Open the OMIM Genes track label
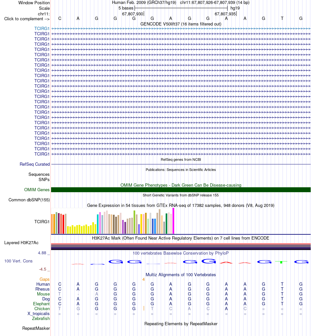Image resolution: width=311 pixels, height=336 pixels. click(37, 190)
